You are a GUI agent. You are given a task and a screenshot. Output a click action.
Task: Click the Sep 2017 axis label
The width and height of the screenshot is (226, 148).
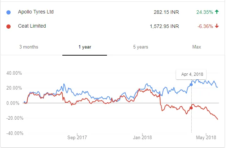[x=77, y=137]
